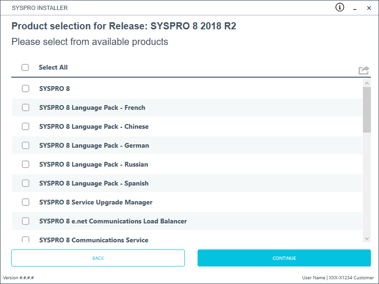Go back using the BACK button
The width and height of the screenshot is (379, 284).
[98, 258]
